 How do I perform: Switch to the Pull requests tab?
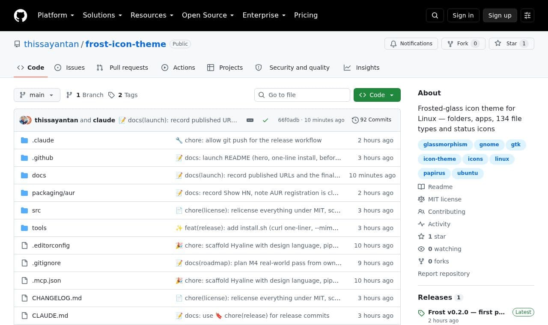point(122,68)
